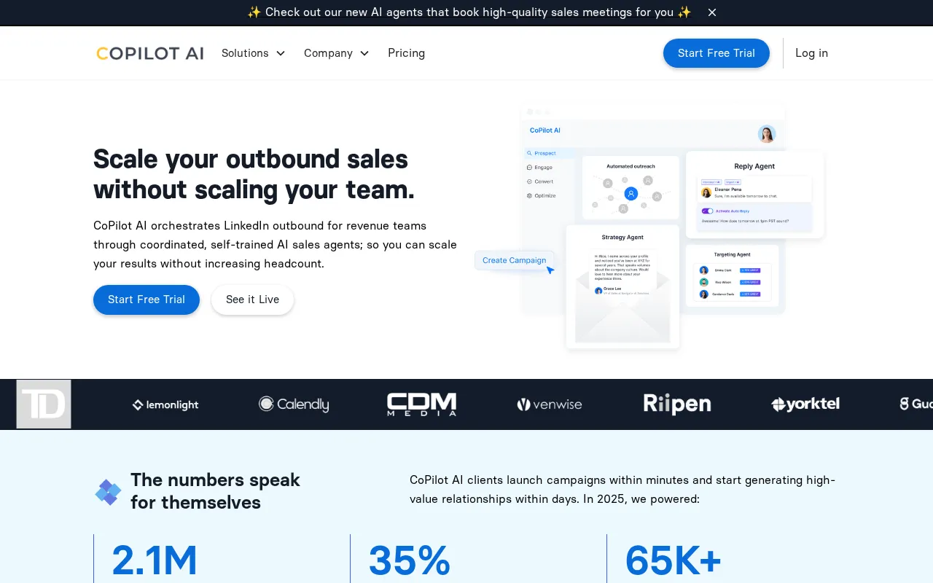The height and width of the screenshot is (583, 933).
Task: Click the paragraph starting "CoPilot AI orchestrates LinkedIn"
Action: click(276, 244)
